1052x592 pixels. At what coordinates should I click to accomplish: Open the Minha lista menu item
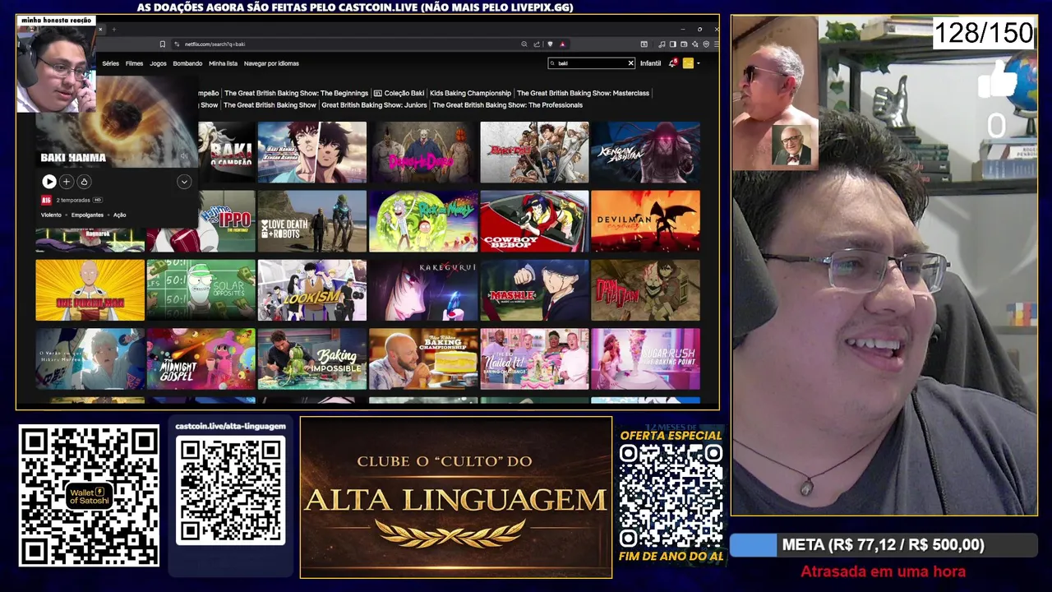[x=223, y=63]
